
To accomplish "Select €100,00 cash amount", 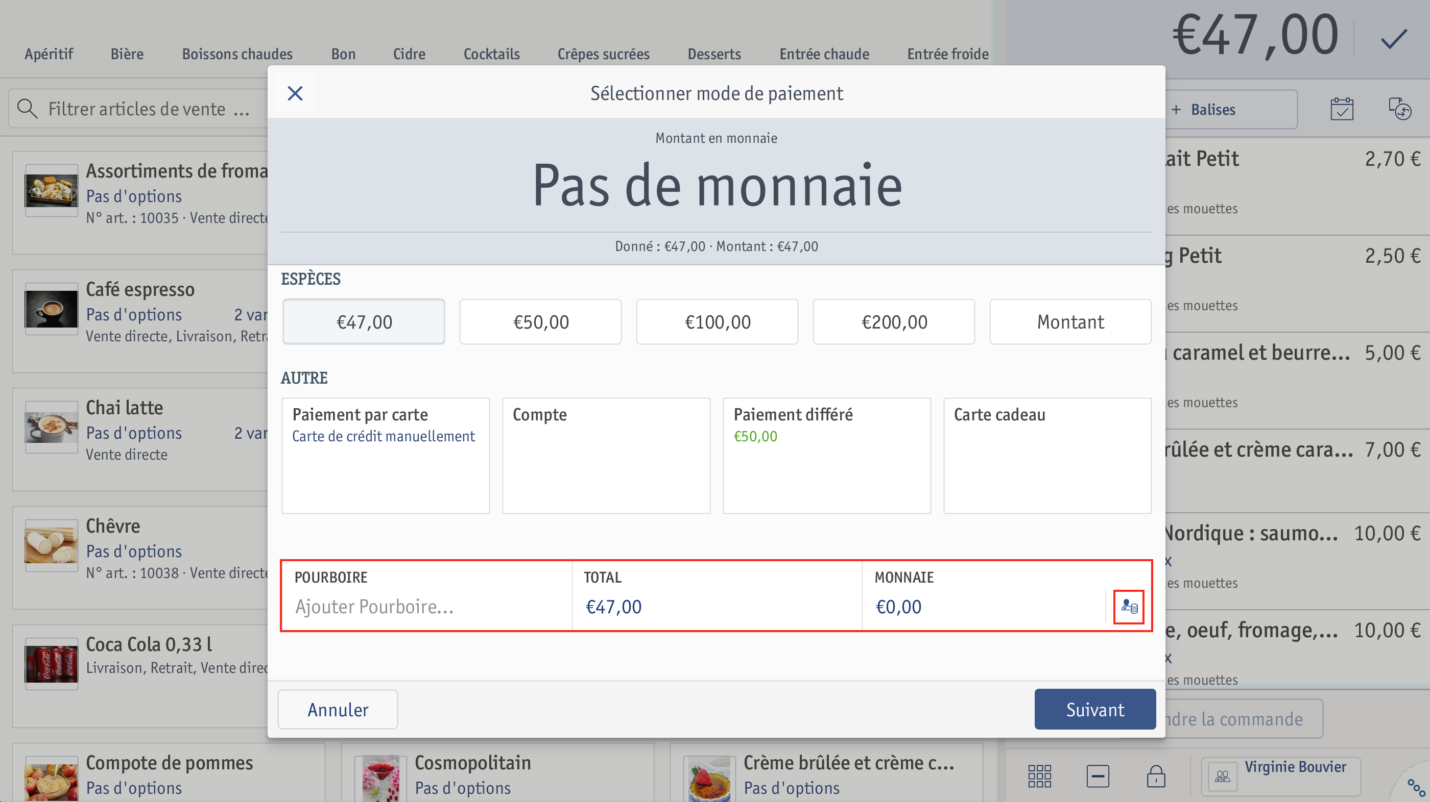I will [x=717, y=322].
